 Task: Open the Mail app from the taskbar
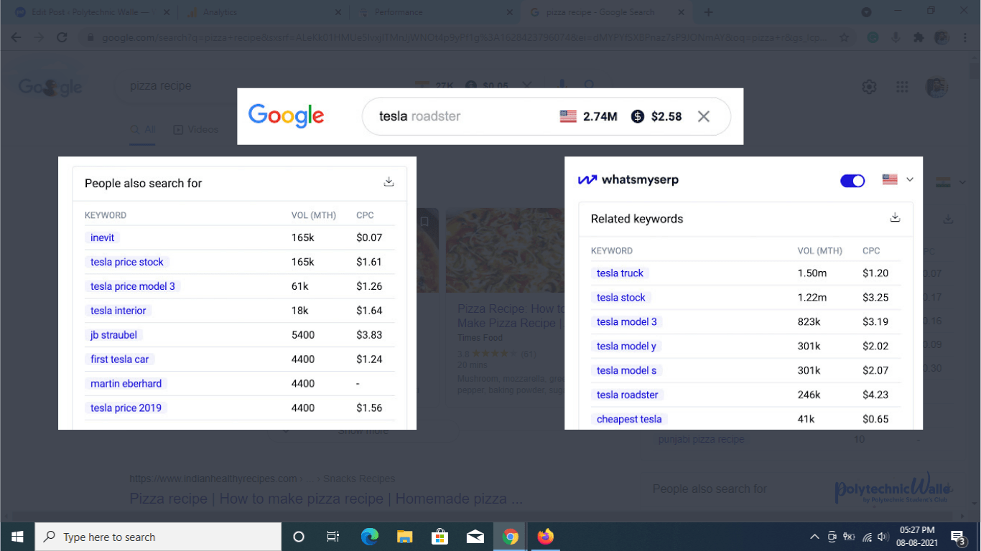click(475, 537)
